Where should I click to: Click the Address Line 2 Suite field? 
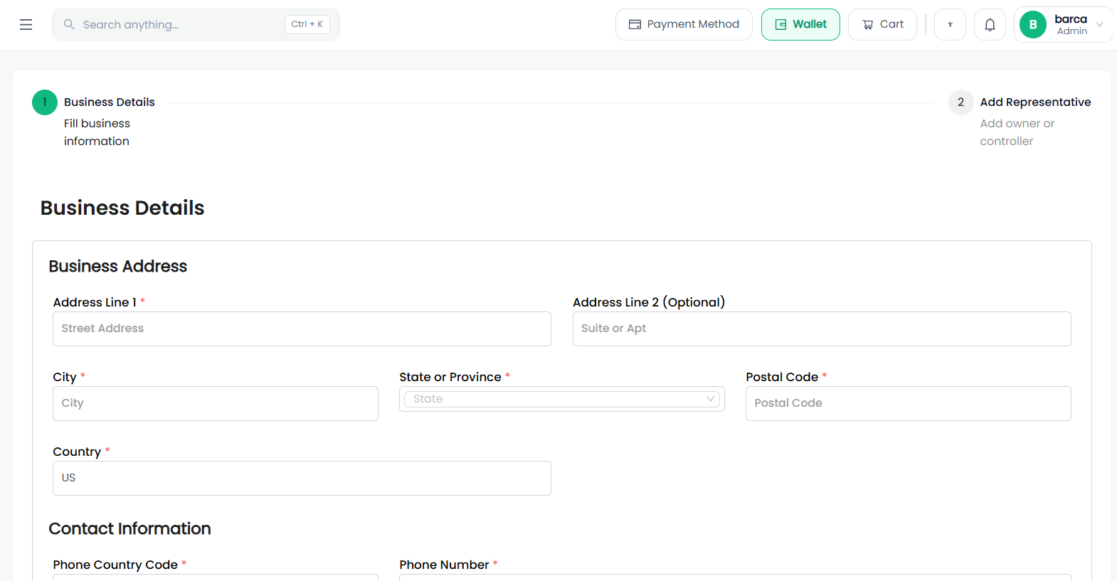point(822,329)
